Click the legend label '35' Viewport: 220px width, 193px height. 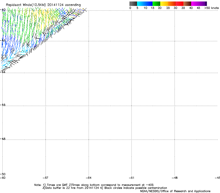point(183,8)
